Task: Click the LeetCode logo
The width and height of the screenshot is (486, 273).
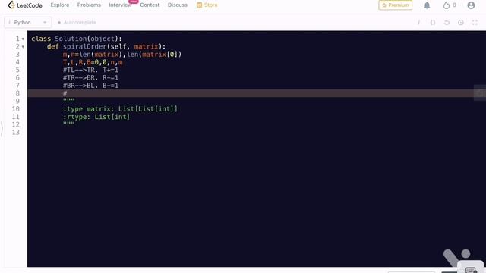Action: 25,5
